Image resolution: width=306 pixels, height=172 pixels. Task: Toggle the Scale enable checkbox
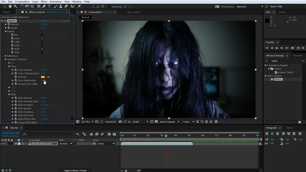click(42, 45)
